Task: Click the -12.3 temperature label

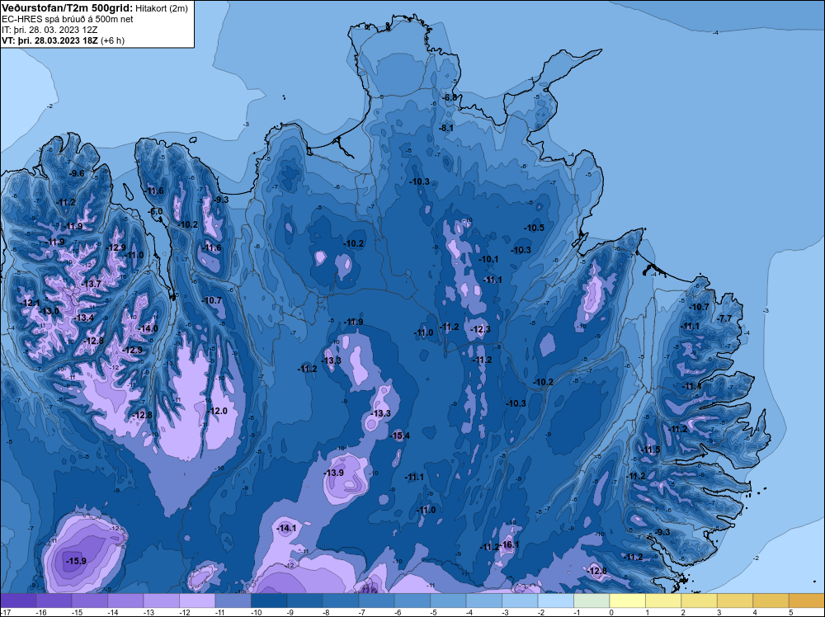Action: point(480,329)
